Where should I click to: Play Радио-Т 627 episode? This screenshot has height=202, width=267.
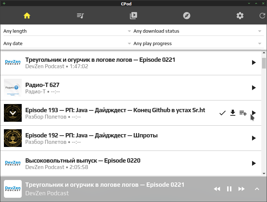pos(254,88)
